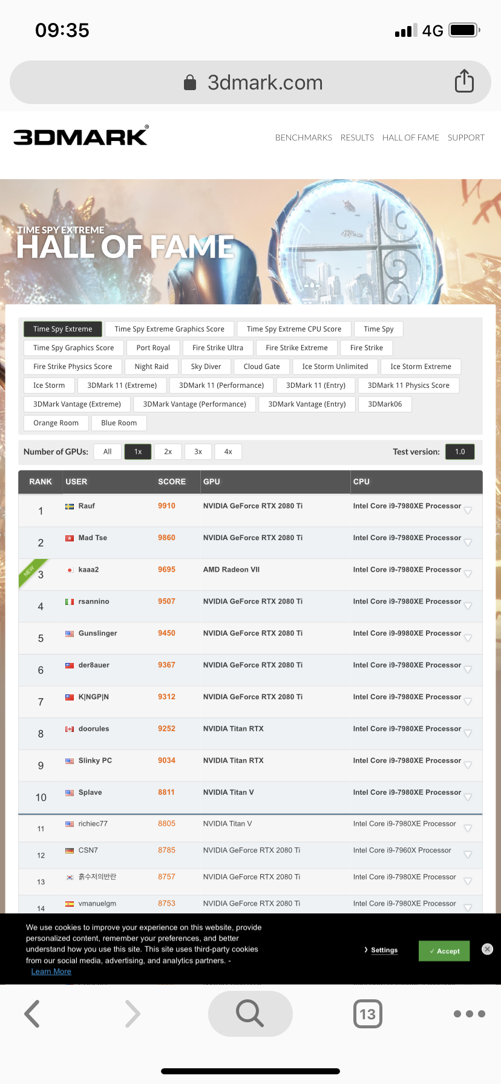
Task: Click the German flag beside CSN7
Action: 70,851
